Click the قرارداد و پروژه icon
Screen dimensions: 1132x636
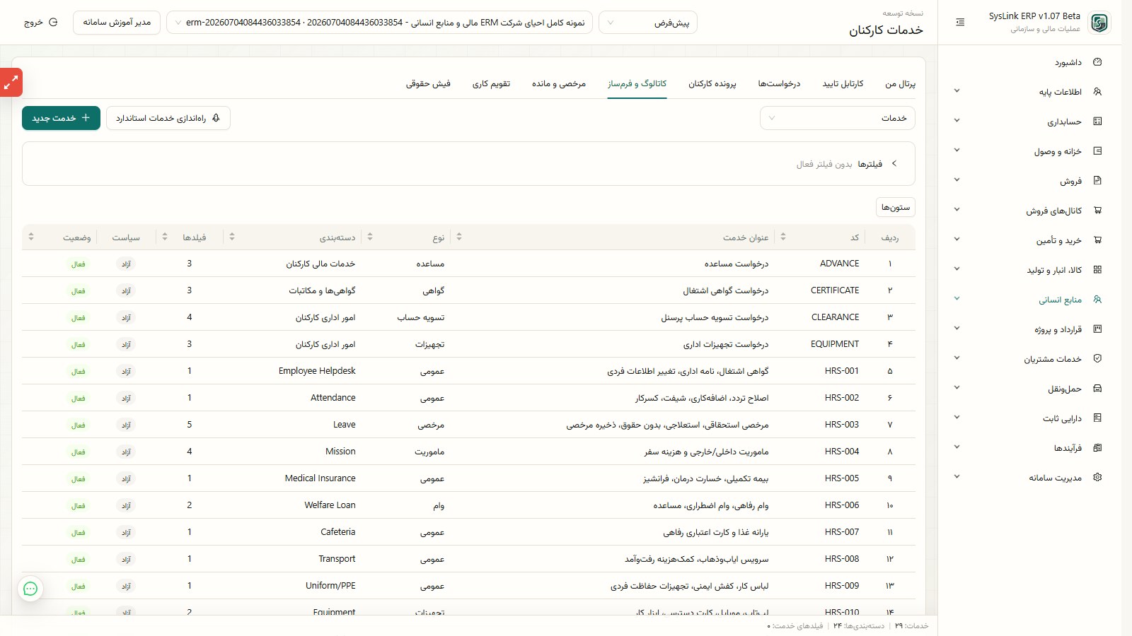coord(1097,329)
